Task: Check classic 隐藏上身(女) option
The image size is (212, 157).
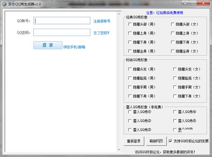Action: pos(172,33)
